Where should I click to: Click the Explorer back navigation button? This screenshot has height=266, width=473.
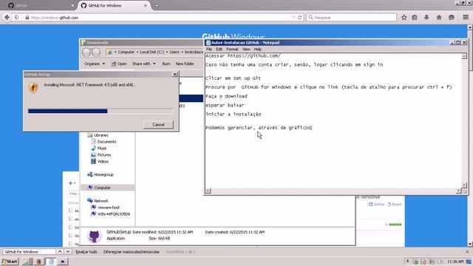86,52
